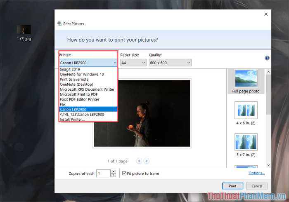Choose OneNote (Desktop) printer
The width and height of the screenshot is (289, 202).
click(x=88, y=84)
